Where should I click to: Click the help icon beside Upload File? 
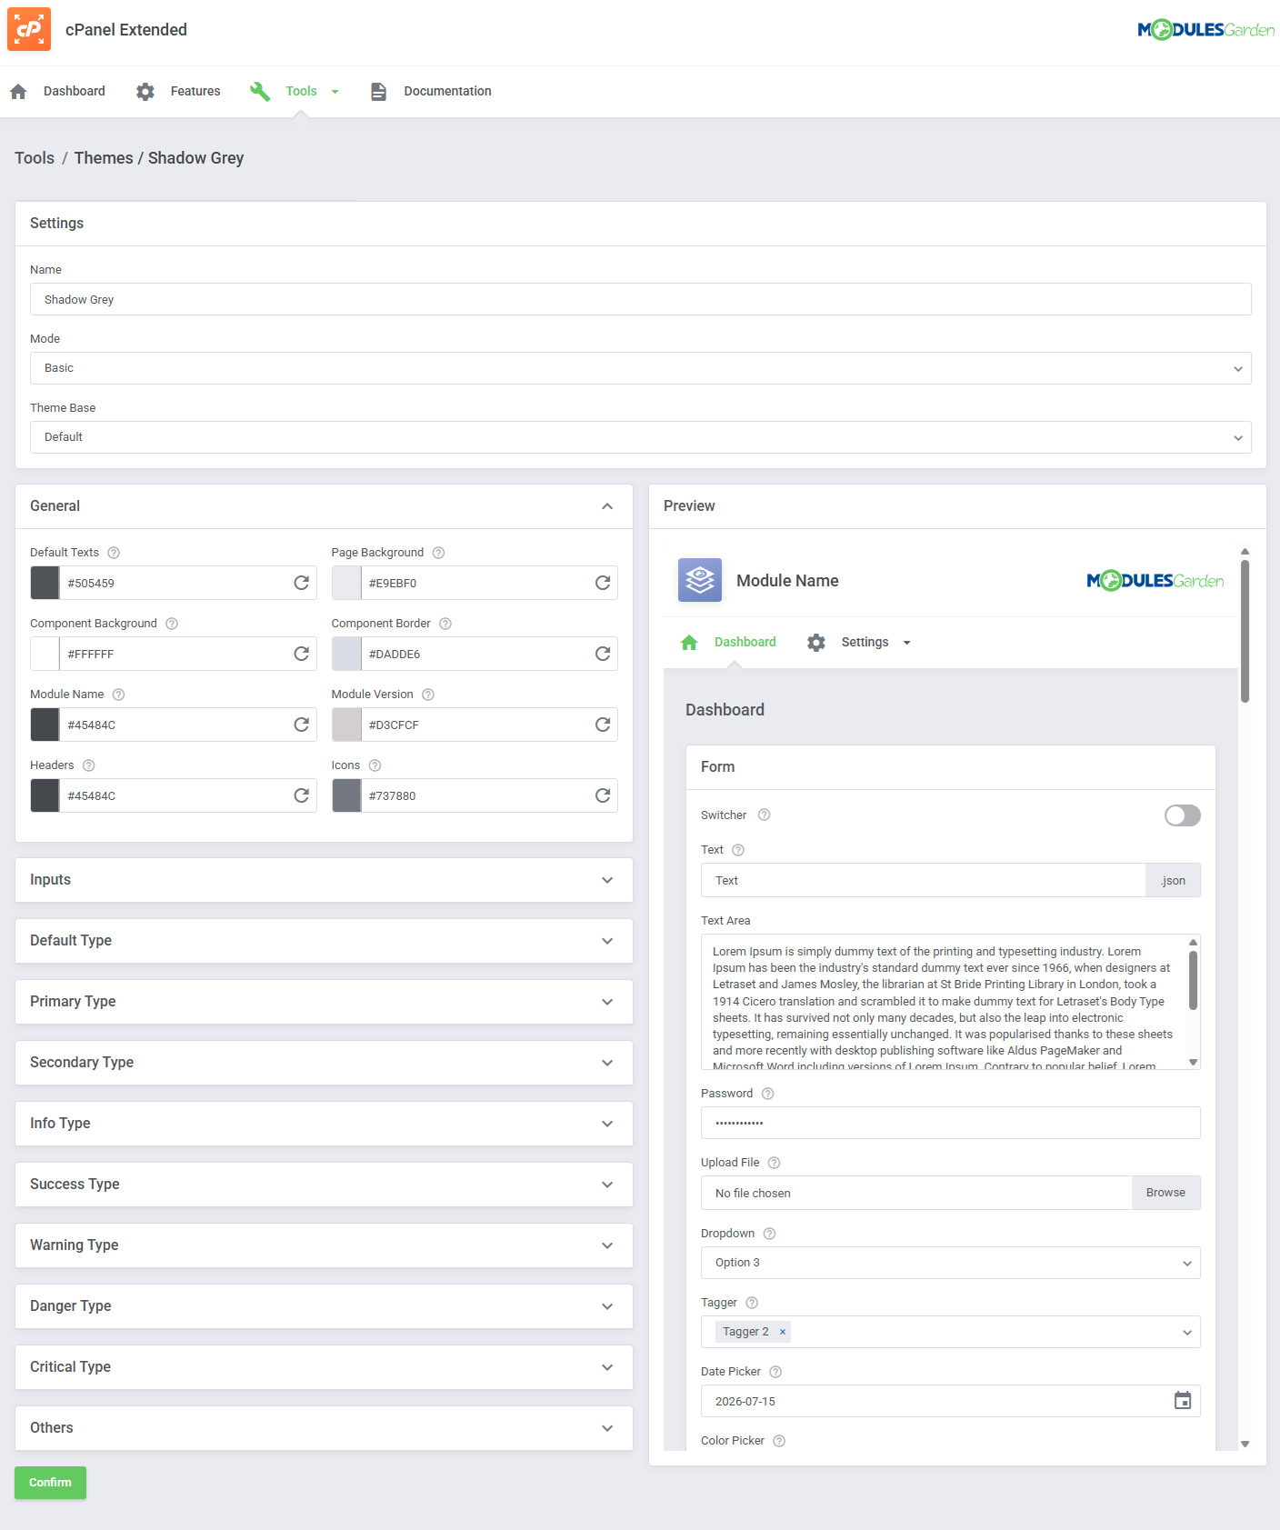[774, 1163]
